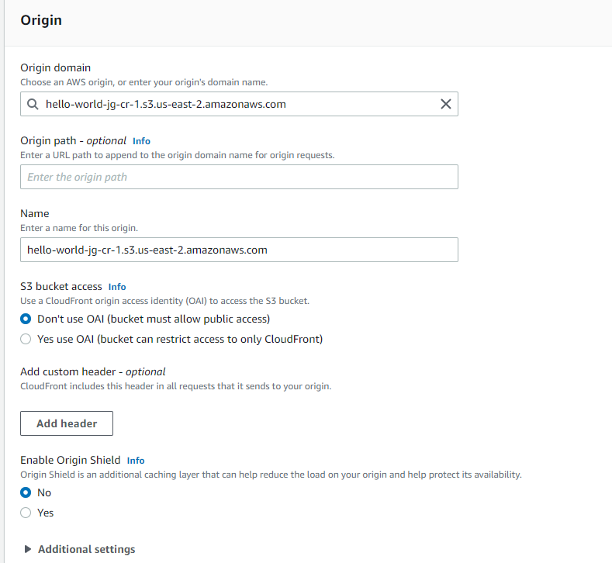Select the "Don't use OAI" radio button
612x563 pixels.
26,319
